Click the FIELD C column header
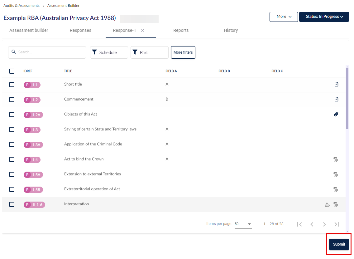Viewport: 354px width, 259px height. [x=277, y=71]
